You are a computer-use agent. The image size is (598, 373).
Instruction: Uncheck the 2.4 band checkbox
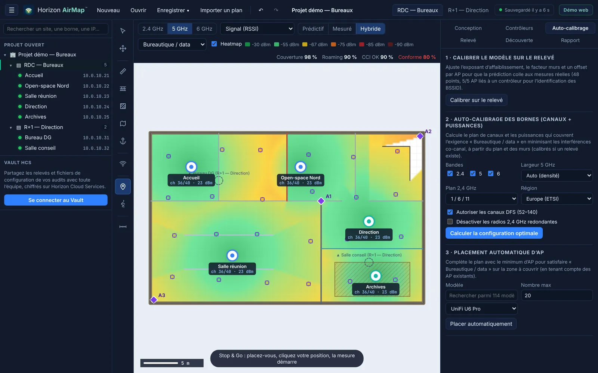pos(450,173)
